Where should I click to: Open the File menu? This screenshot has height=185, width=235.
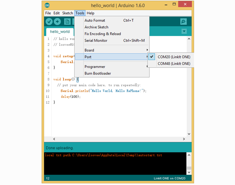pos(48,13)
